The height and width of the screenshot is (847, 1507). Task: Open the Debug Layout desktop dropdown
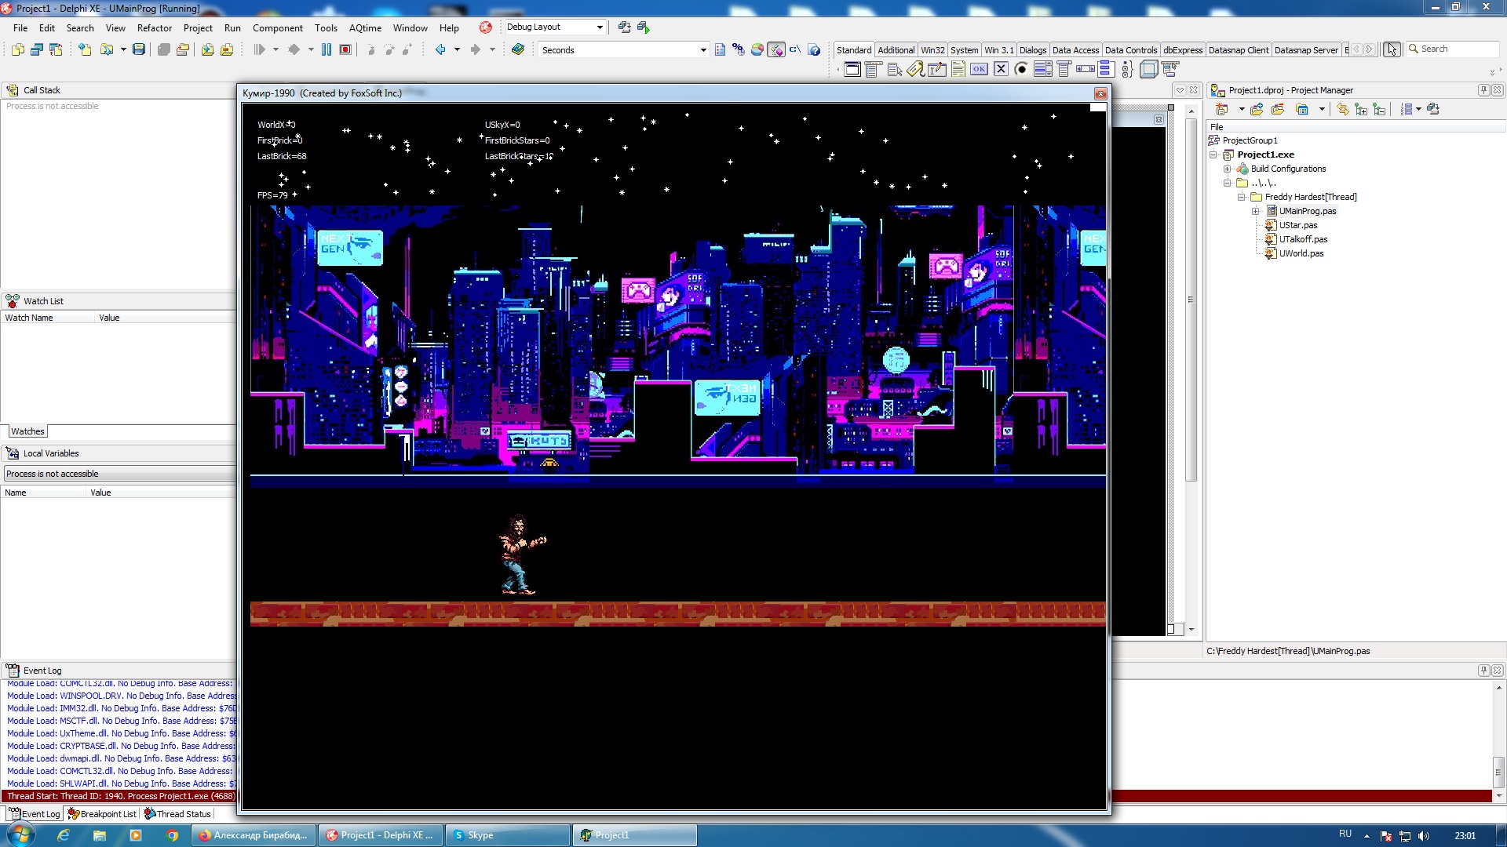[600, 27]
